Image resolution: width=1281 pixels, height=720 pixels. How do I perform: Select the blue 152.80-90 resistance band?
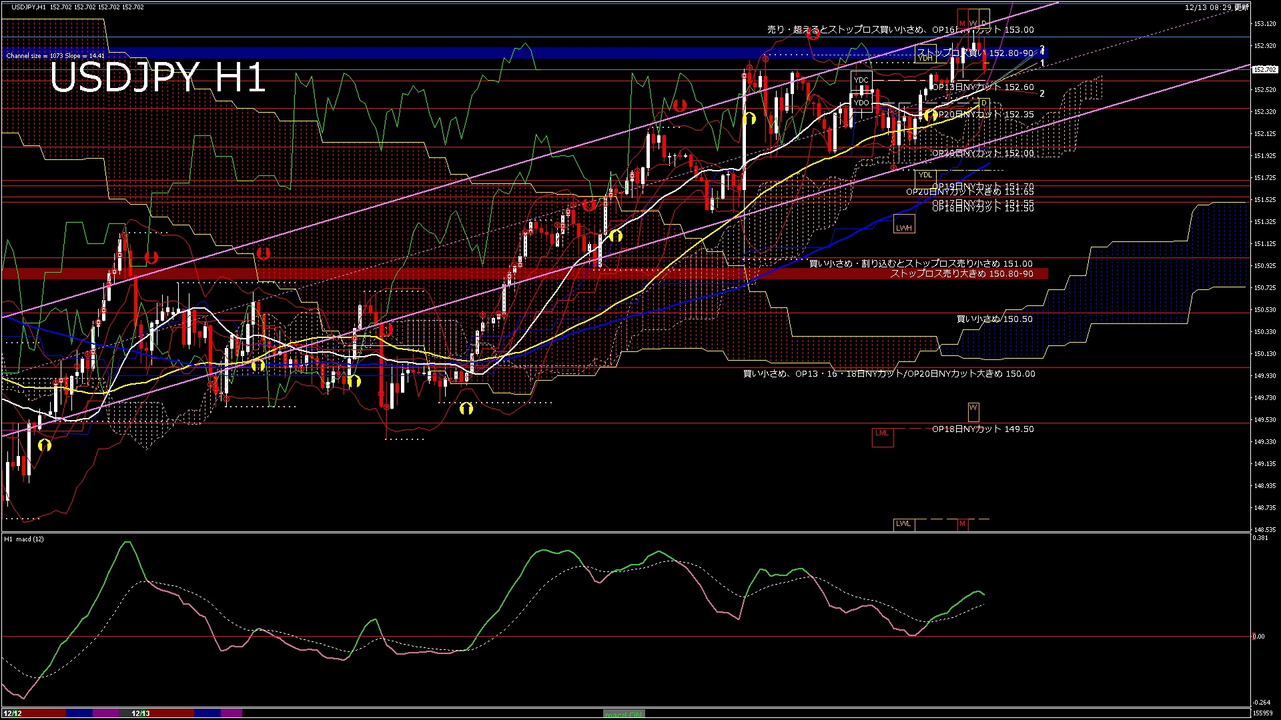524,53
